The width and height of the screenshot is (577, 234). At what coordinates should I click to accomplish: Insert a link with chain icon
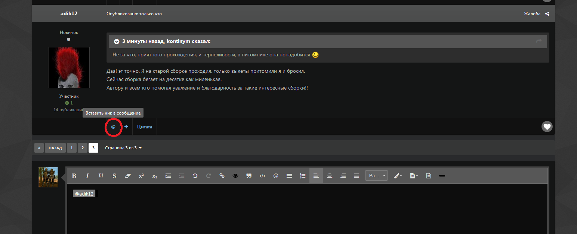pos(222,176)
